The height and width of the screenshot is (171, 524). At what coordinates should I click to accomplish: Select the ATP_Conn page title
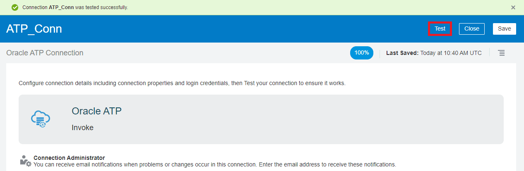(34, 29)
